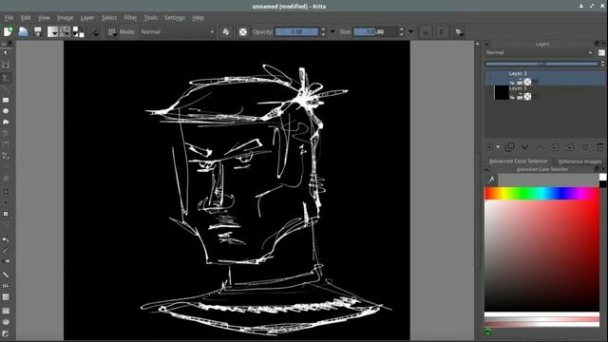Click the Size stepper arrows
Screen dimensions: 608x342
tap(401, 31)
